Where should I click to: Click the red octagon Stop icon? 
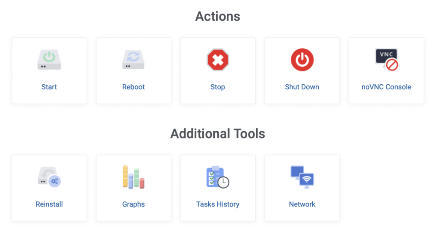[218, 59]
